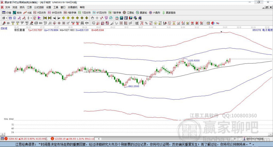
Task: Click the 3284.92 index quote in status bar
Action: coord(13,139)
